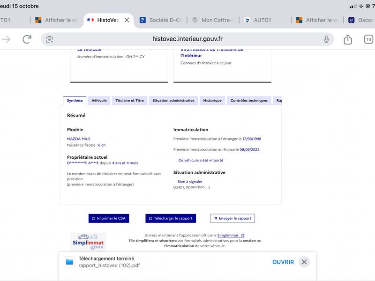Show all 14 open tabs
Image resolution: width=375 pixels, height=281 pixels.
pos(368,39)
